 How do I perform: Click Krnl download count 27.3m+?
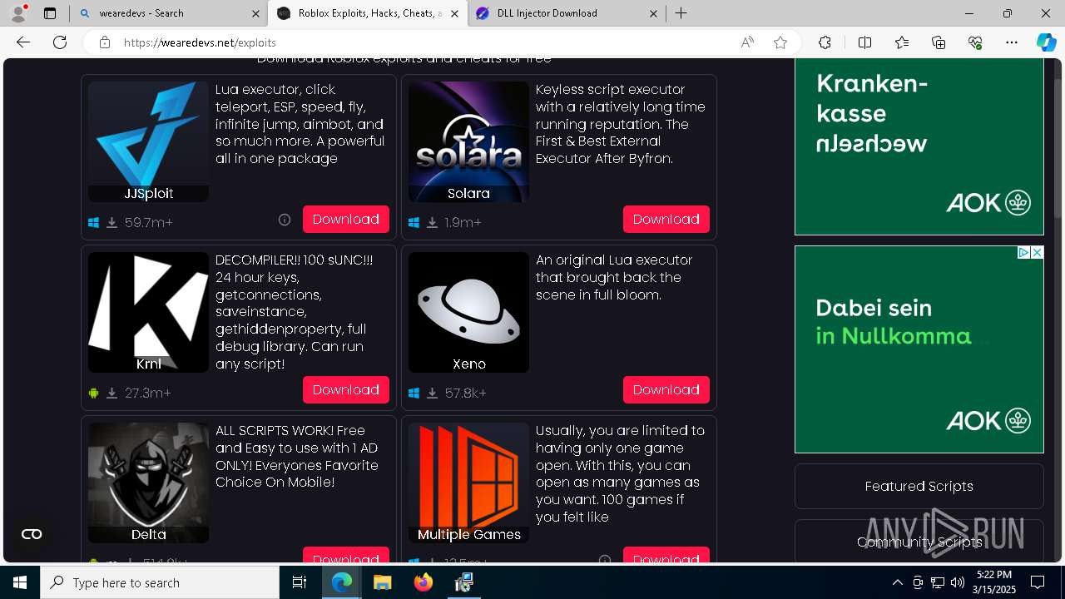[x=148, y=393]
